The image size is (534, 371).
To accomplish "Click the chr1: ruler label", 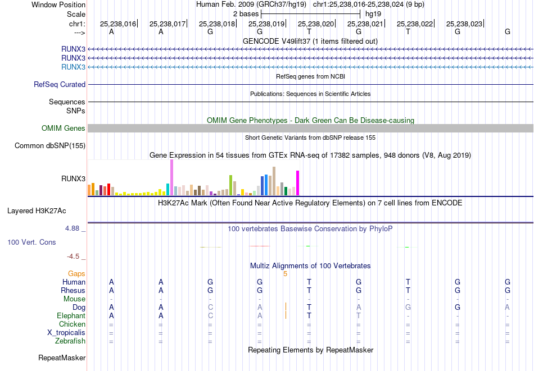I will 77,24.
